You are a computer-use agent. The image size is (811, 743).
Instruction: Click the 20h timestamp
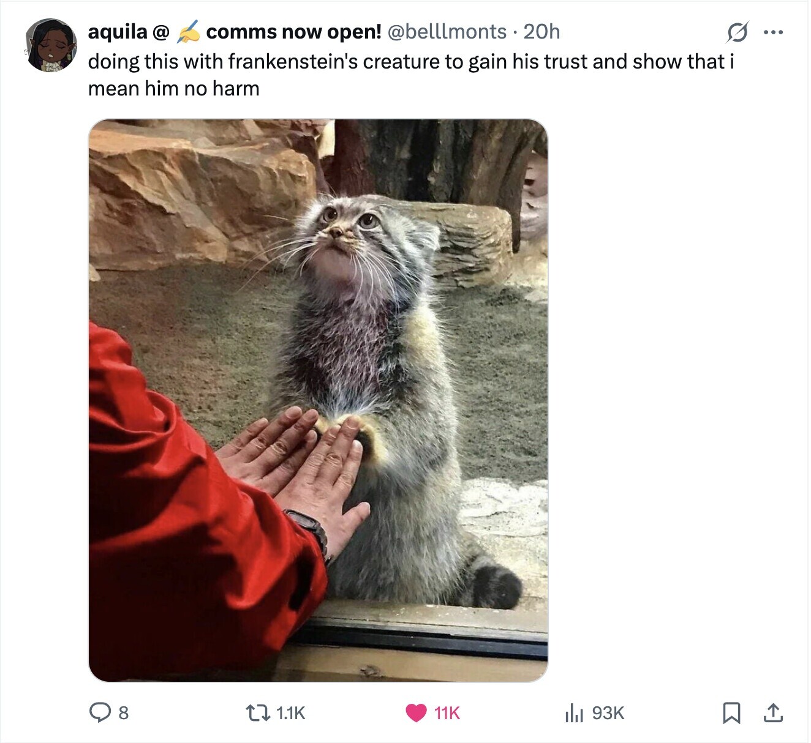(541, 32)
